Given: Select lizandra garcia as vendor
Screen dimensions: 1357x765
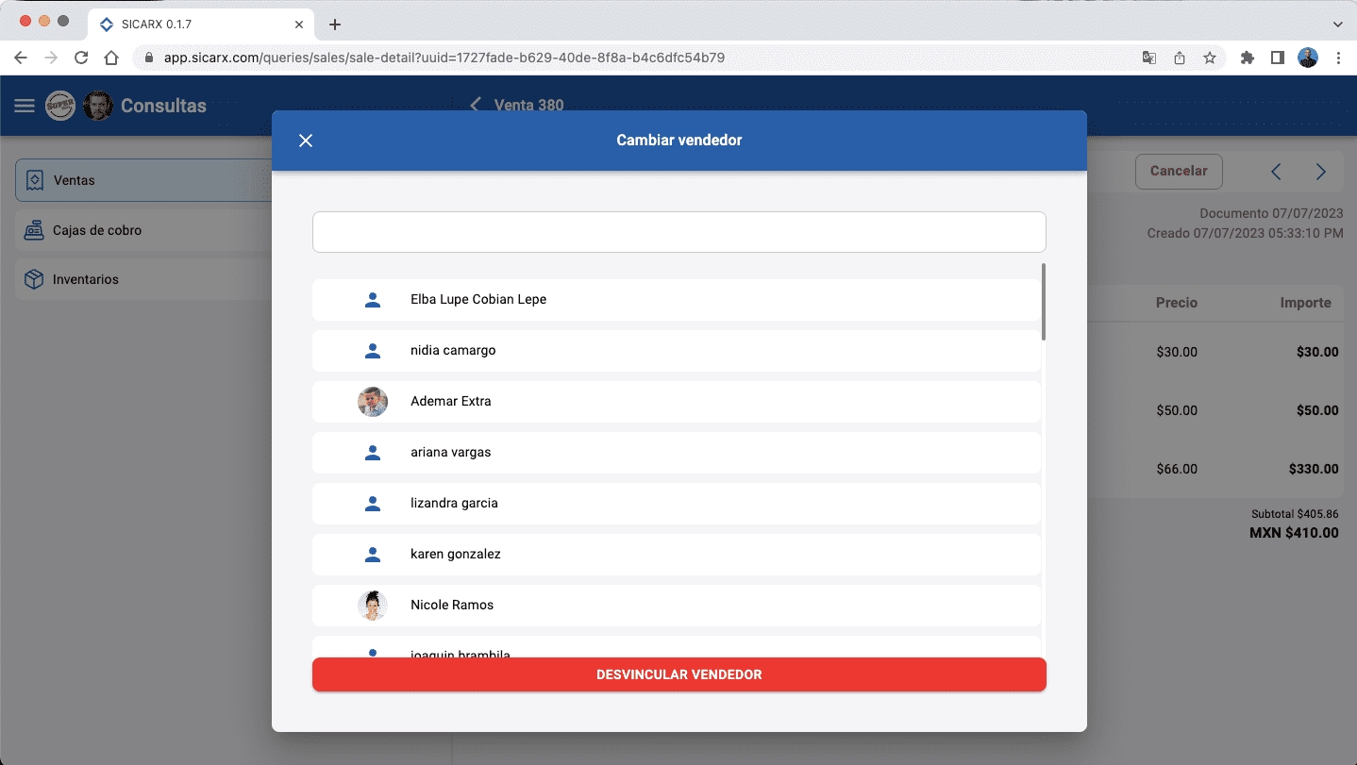Looking at the screenshot, I should pos(676,504).
